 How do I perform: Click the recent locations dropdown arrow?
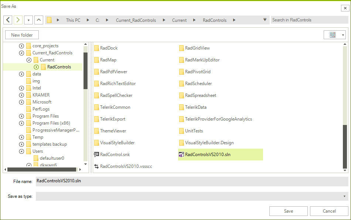coord(28,20)
